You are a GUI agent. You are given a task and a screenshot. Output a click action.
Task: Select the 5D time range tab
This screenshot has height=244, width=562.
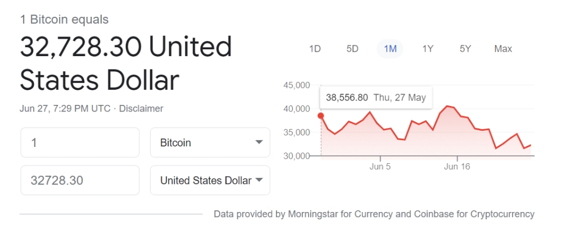(x=352, y=49)
